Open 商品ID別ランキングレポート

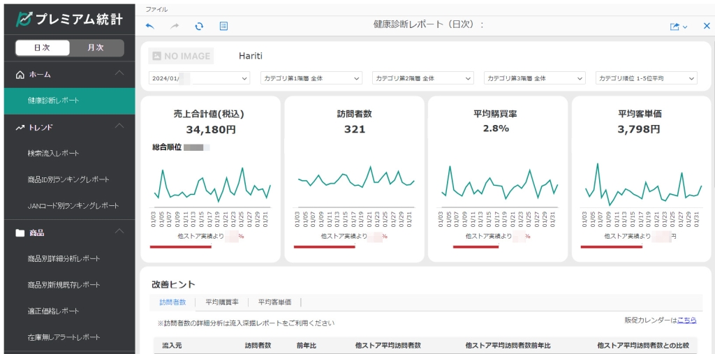(x=69, y=179)
